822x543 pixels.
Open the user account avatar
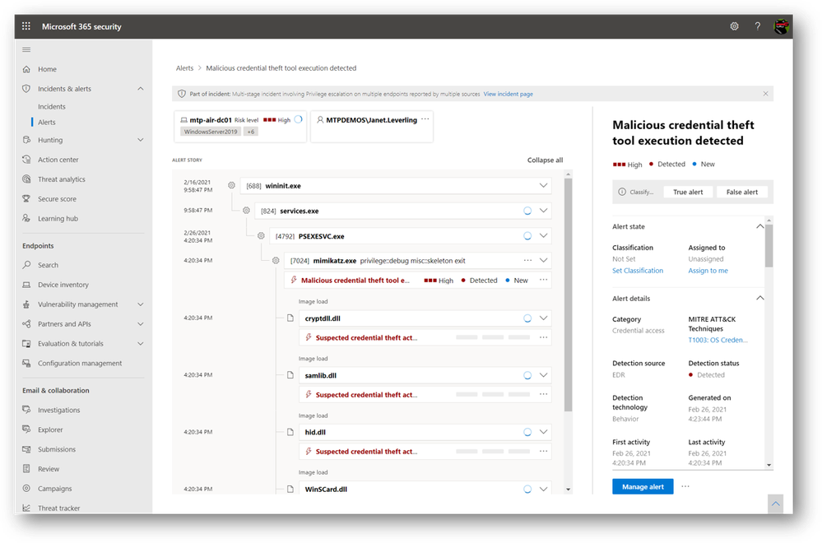point(781,26)
